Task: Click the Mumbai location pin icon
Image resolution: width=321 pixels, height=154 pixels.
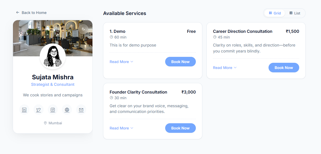Action: pyautogui.click(x=45, y=123)
